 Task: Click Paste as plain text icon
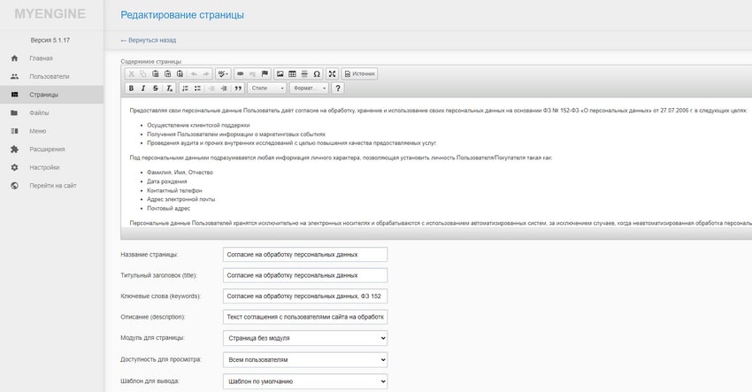pos(167,74)
